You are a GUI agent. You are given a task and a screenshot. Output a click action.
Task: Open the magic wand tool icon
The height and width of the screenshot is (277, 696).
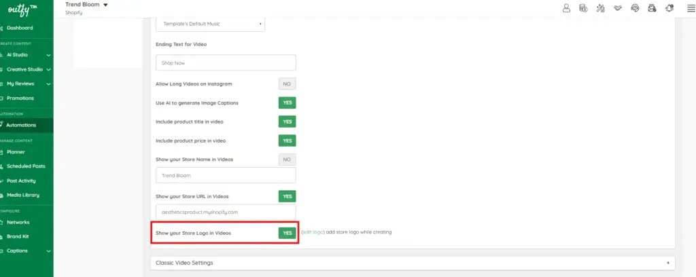click(x=601, y=8)
